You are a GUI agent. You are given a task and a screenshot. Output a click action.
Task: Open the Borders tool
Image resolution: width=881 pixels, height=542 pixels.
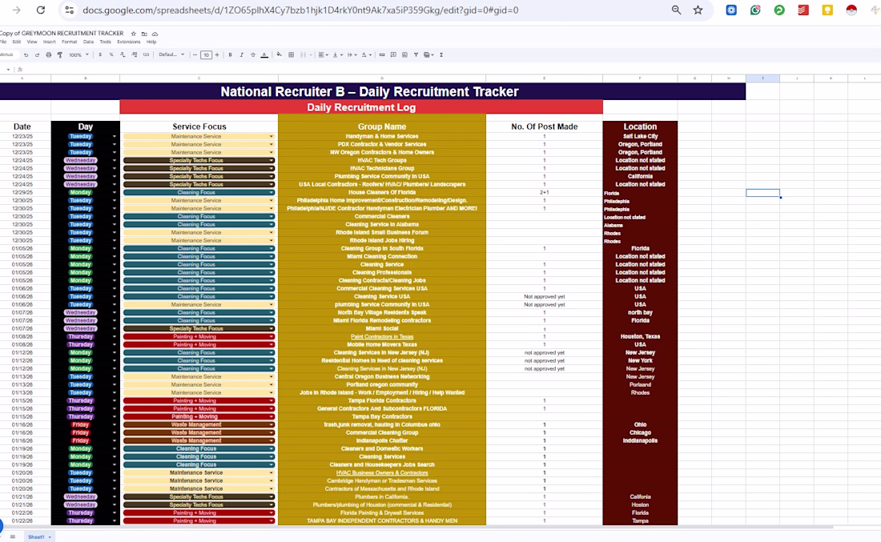(291, 55)
